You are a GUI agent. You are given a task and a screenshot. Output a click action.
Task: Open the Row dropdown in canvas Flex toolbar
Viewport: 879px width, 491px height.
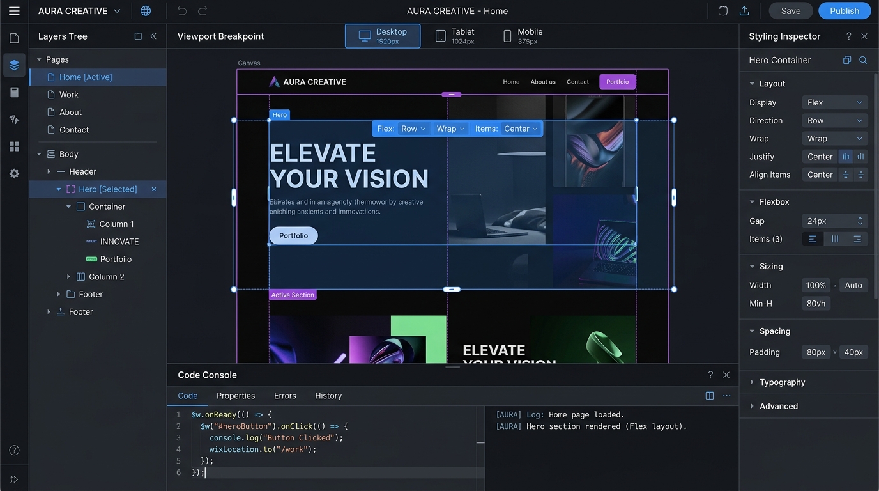click(413, 129)
